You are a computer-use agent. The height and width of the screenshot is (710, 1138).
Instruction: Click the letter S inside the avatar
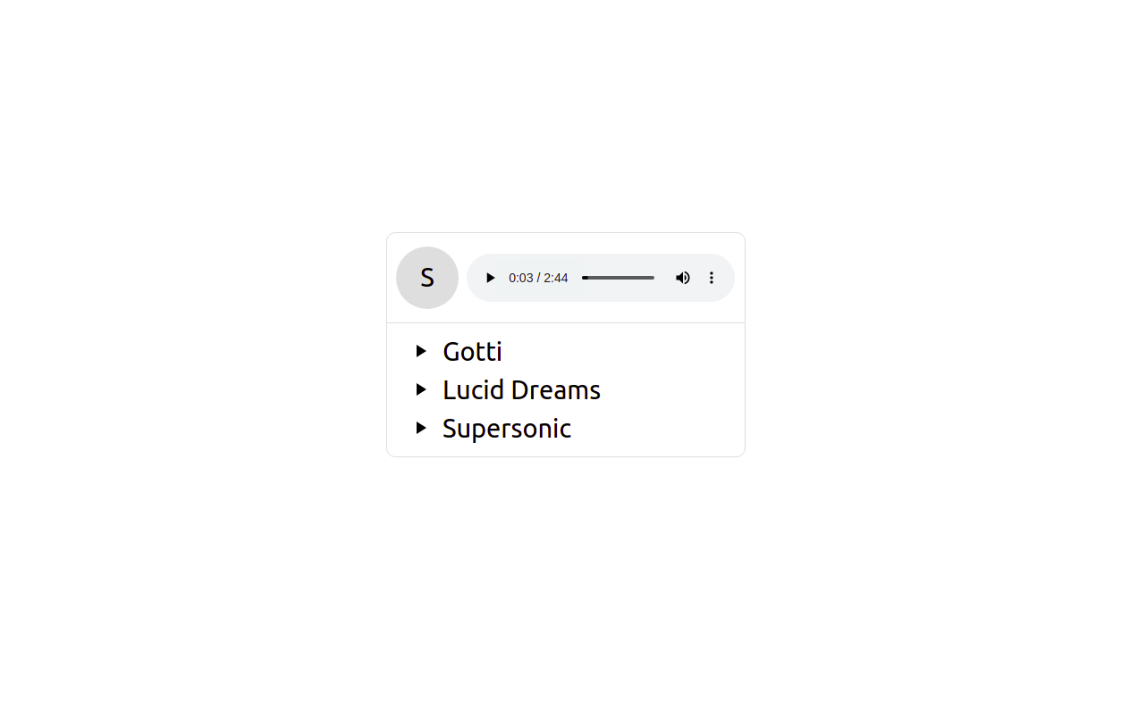(x=427, y=278)
